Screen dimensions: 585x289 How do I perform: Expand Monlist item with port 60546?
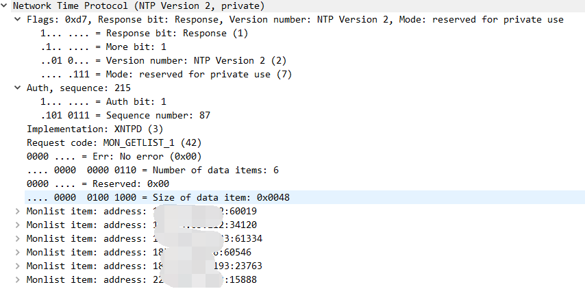[17, 252]
